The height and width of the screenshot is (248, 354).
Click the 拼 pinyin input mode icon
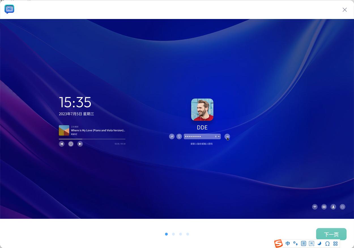coord(312,243)
